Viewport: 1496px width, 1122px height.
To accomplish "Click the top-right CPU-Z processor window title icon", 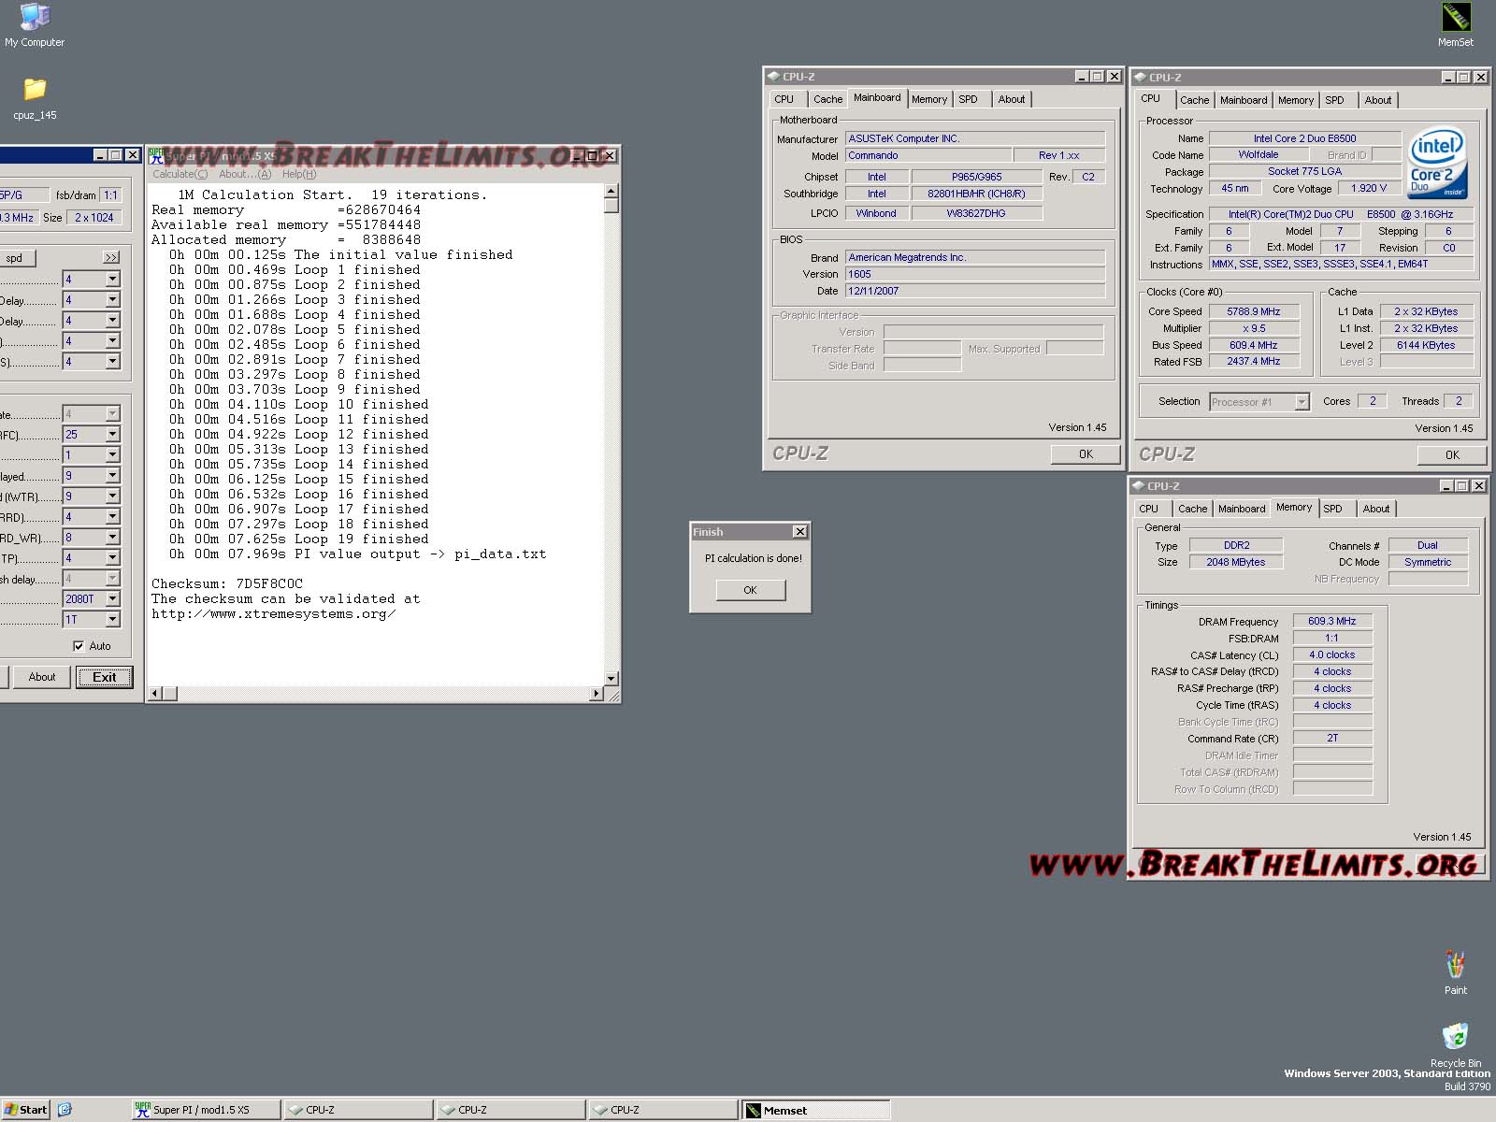I will coord(1140,78).
